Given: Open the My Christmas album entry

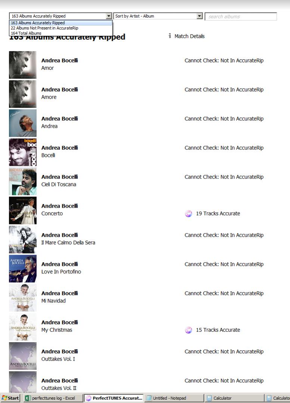Looking at the screenshot, I should pyautogui.click(x=57, y=330).
